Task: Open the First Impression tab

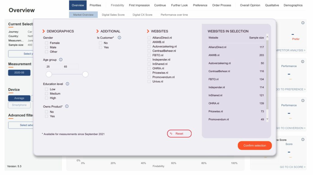Action: pos(139,5)
